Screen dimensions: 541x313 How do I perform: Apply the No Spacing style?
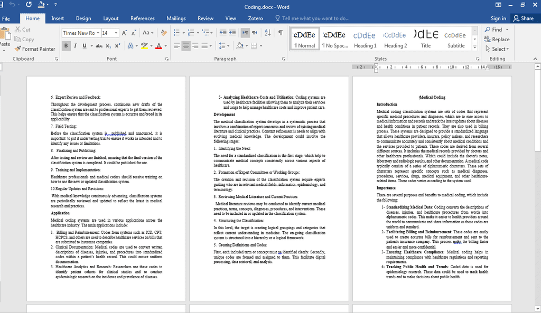[x=334, y=39]
